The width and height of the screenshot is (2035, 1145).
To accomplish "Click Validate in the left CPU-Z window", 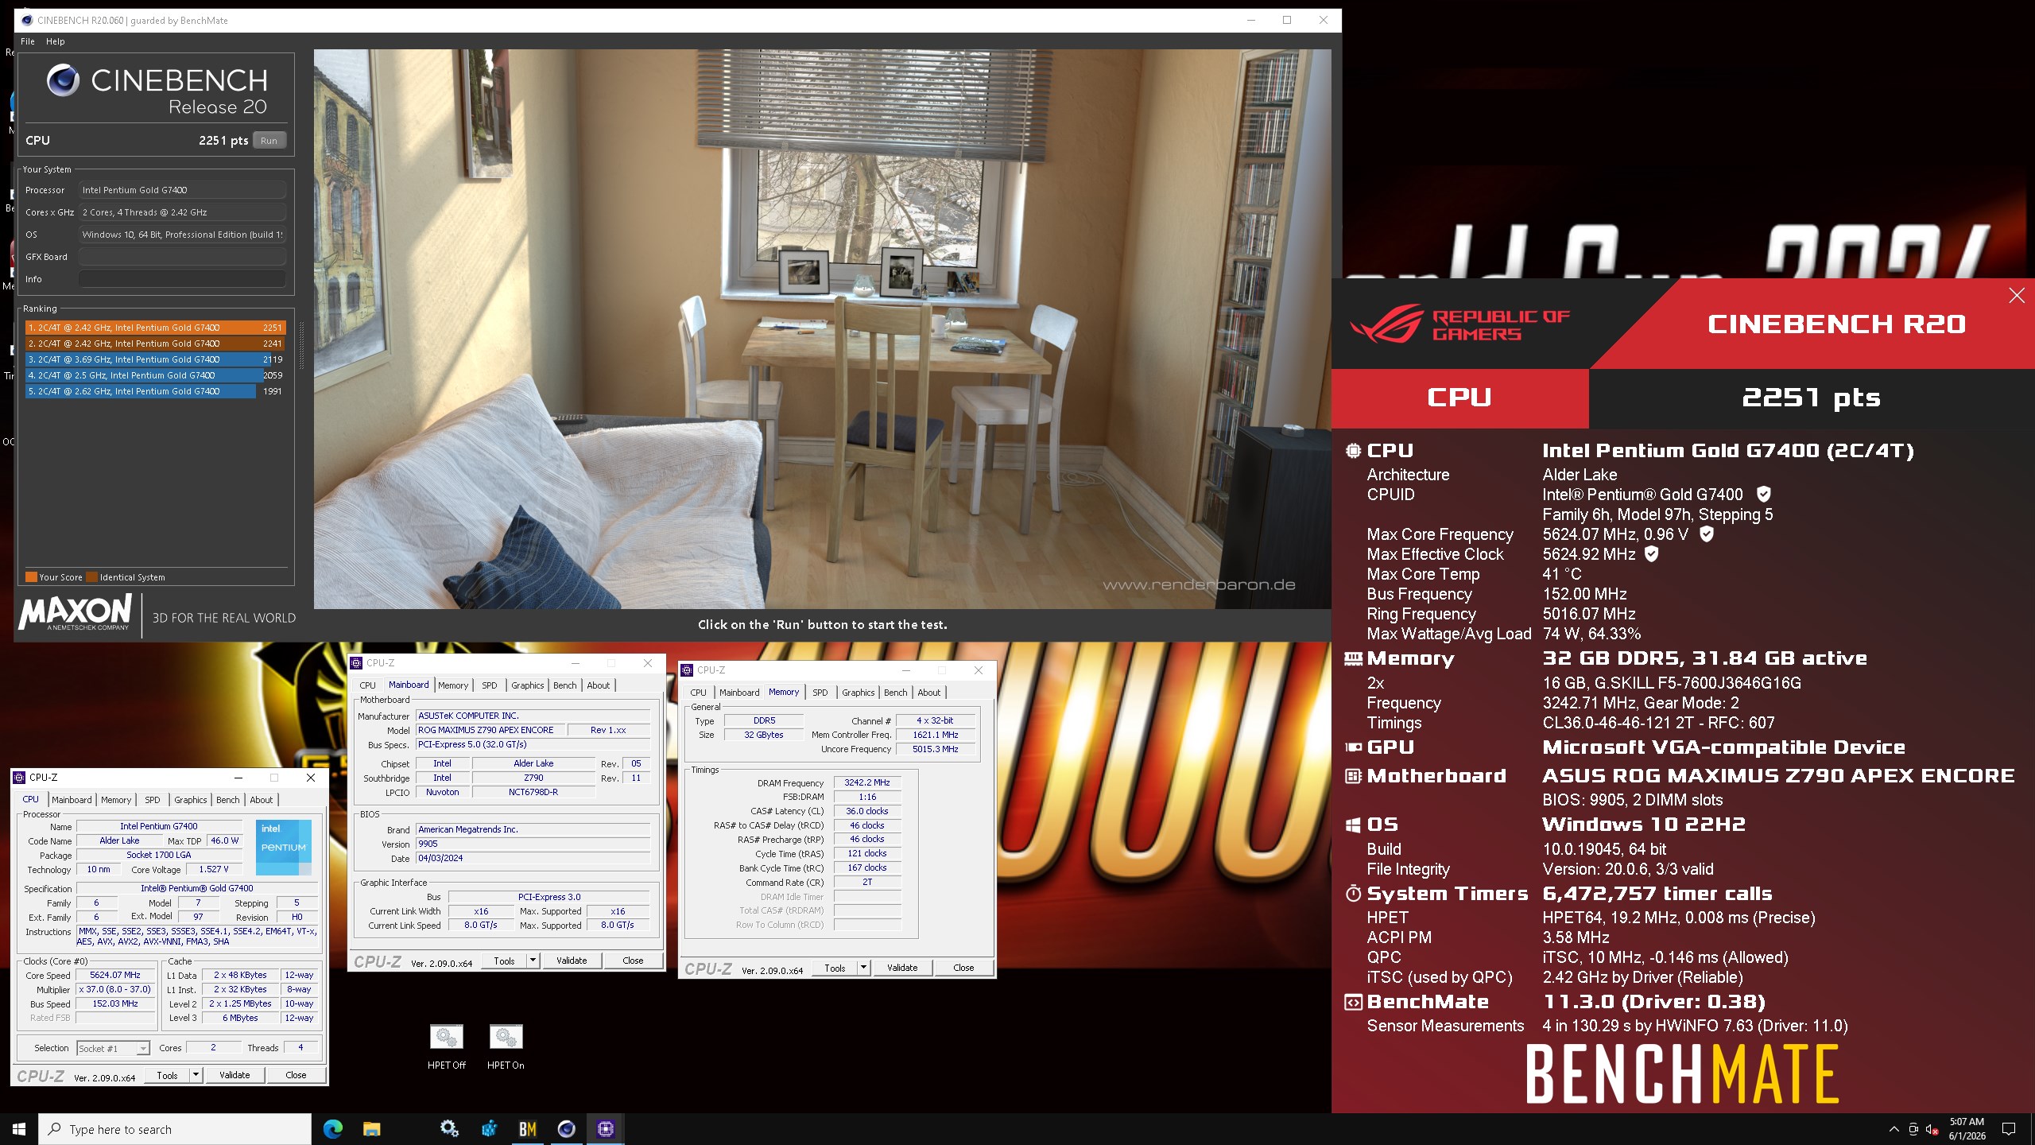I will (x=235, y=1075).
